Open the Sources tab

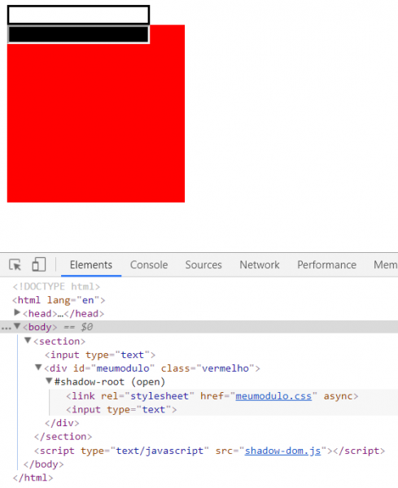tap(203, 265)
